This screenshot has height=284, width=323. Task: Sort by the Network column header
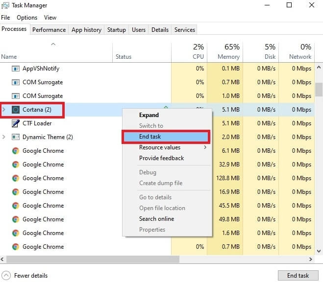pyautogui.click(x=297, y=52)
